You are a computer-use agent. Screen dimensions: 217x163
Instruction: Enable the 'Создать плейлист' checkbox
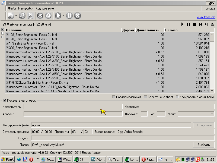[x=114, y=97]
